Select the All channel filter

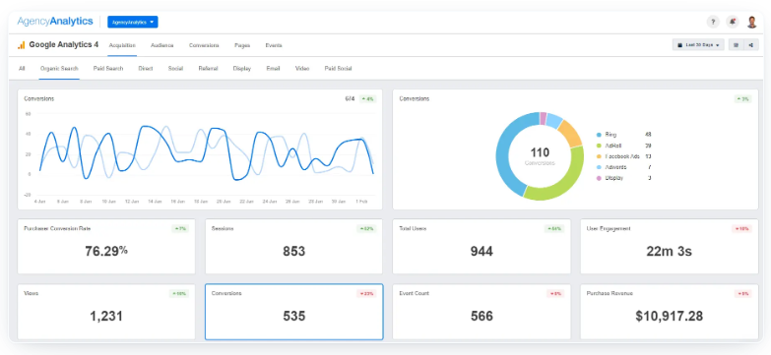point(22,69)
